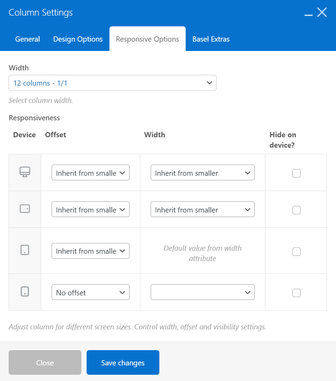Expand the 'No offset' dropdown
The width and height of the screenshot is (336, 381).
[x=90, y=292]
